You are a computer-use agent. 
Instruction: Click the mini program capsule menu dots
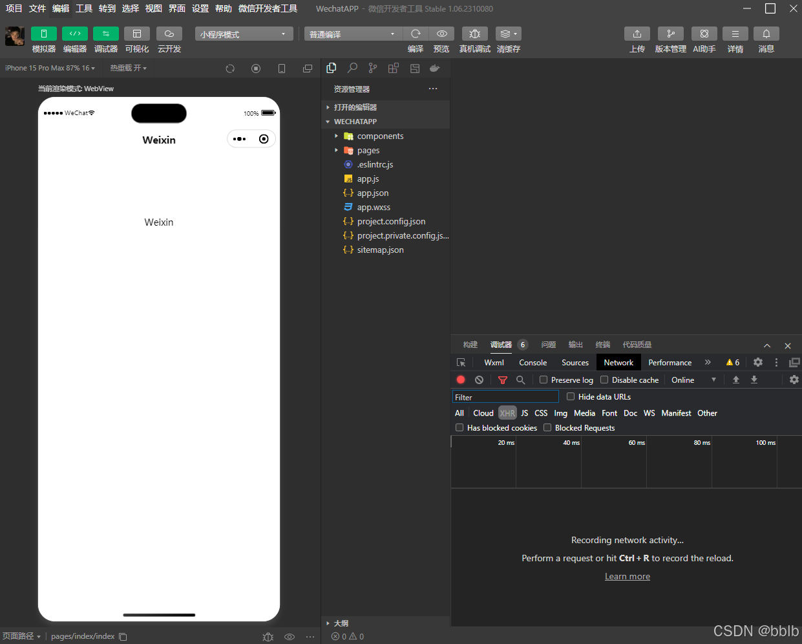(240, 139)
